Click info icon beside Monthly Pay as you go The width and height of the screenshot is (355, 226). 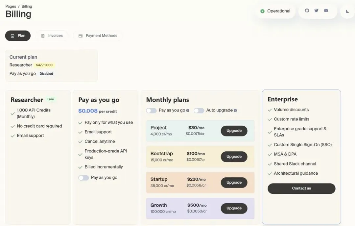click(x=188, y=111)
